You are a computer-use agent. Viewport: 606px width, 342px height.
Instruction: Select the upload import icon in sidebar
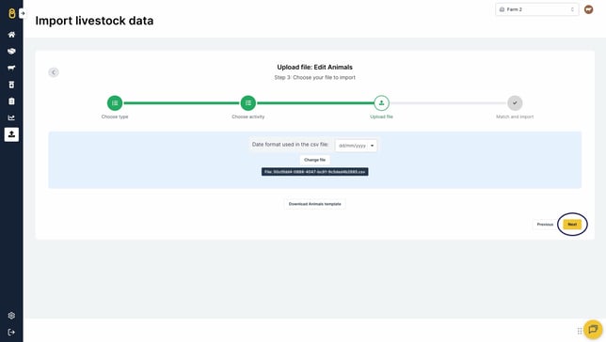[x=11, y=134]
